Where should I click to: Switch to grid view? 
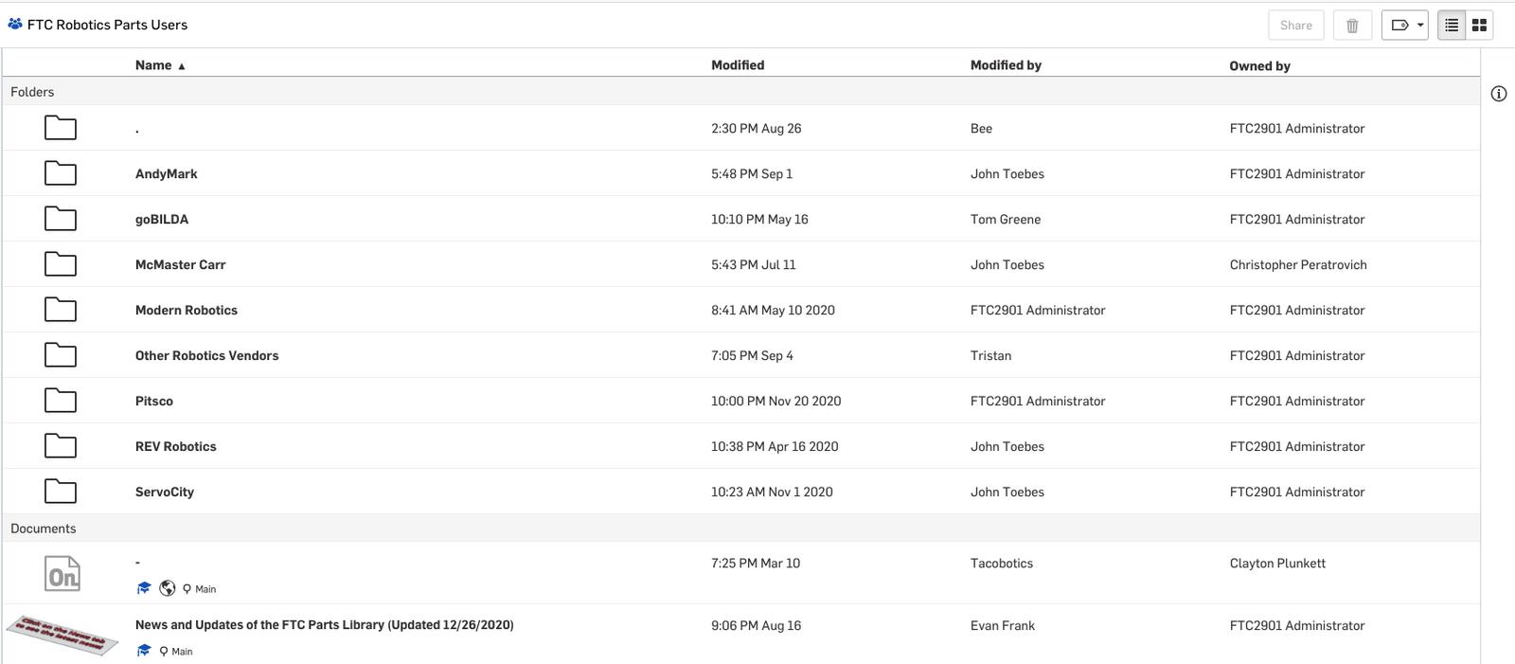1479,26
